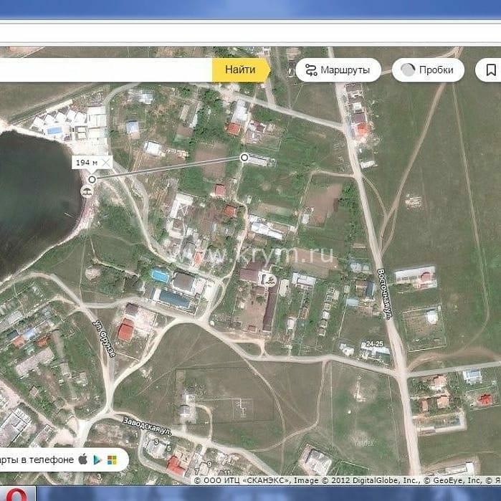Select the ruler end point on the map
The width and height of the screenshot is (501, 501).
pos(244,157)
